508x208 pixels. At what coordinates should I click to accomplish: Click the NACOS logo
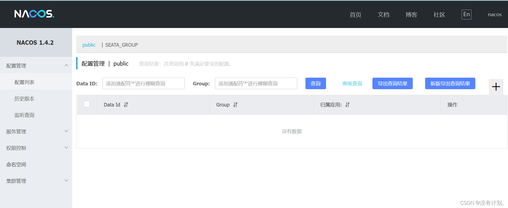click(34, 14)
